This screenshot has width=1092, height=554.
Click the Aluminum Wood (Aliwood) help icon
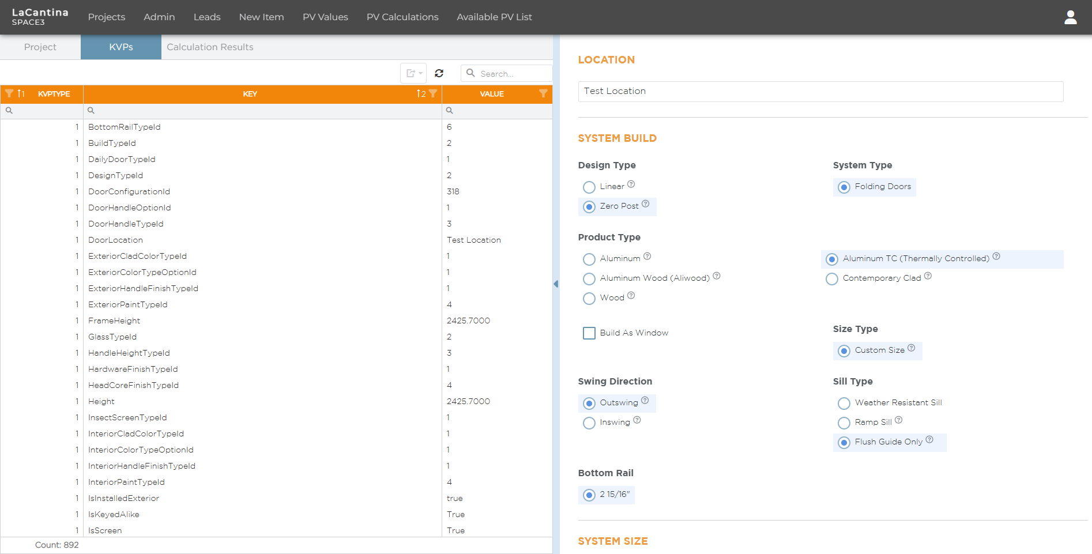717,276
